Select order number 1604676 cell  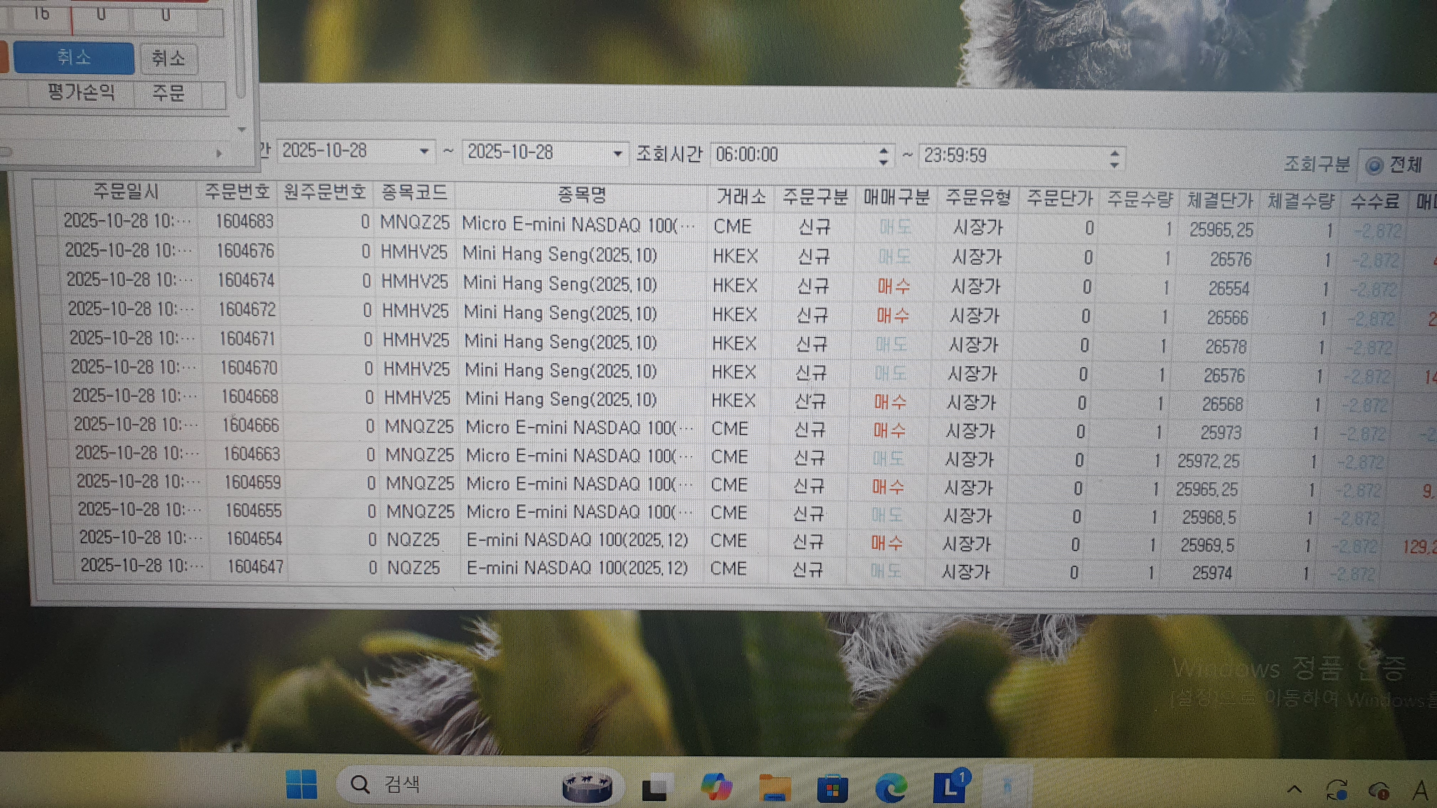[246, 251]
